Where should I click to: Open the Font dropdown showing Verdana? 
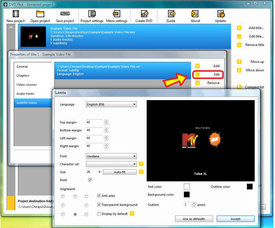pyautogui.click(x=111, y=156)
